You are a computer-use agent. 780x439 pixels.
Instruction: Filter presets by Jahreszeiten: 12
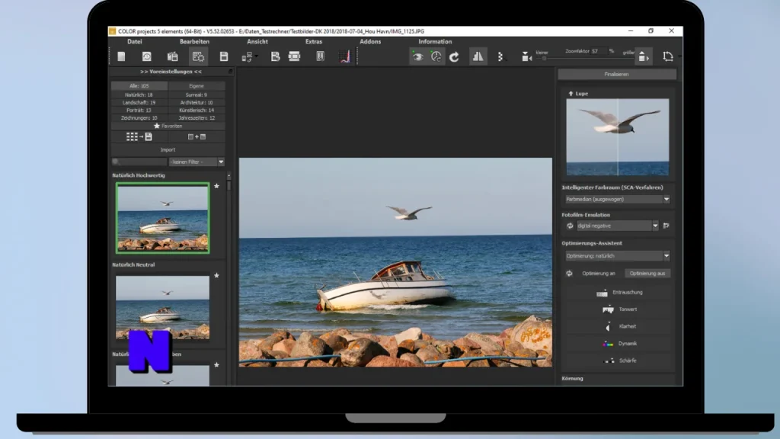[x=197, y=118]
